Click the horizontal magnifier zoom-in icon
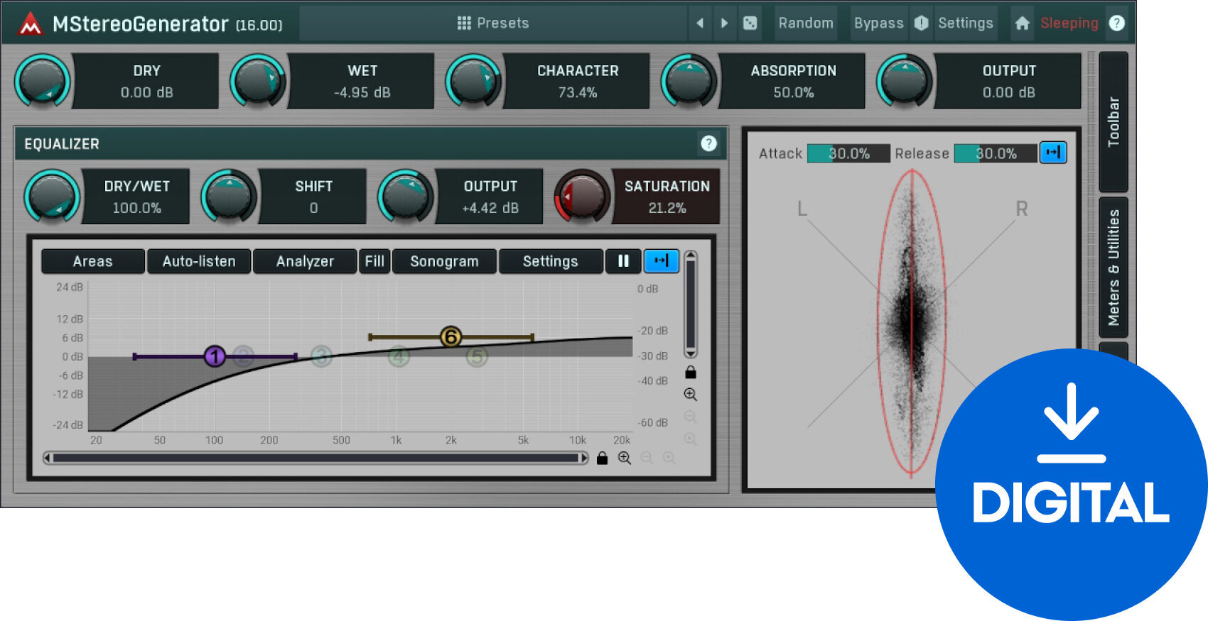 (x=625, y=458)
